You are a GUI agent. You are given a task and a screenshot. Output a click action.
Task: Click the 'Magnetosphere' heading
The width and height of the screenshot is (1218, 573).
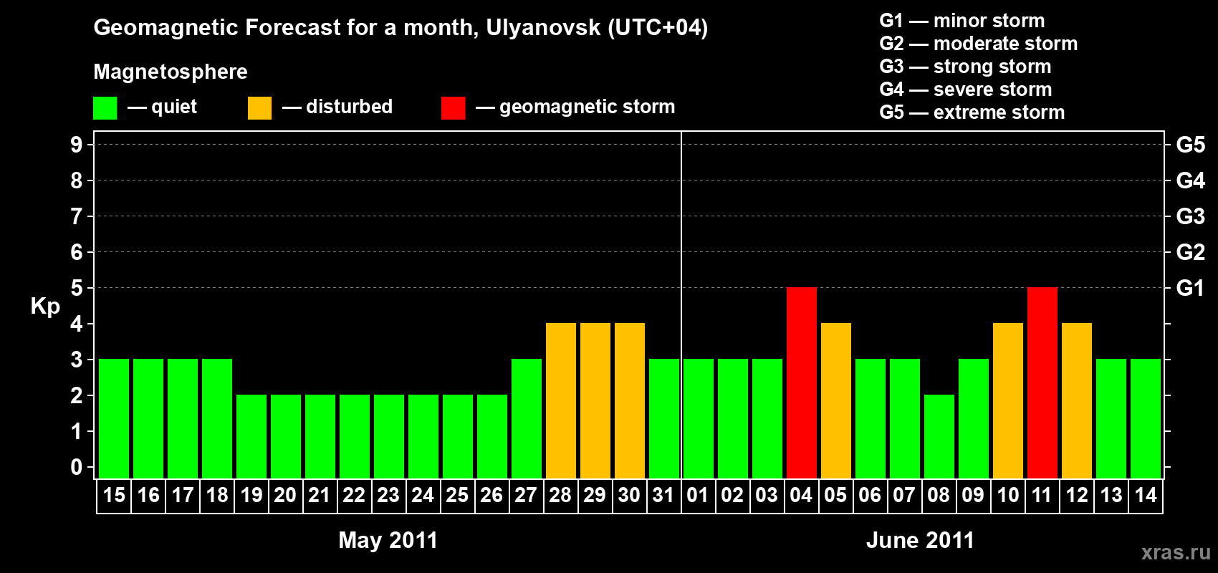point(171,72)
